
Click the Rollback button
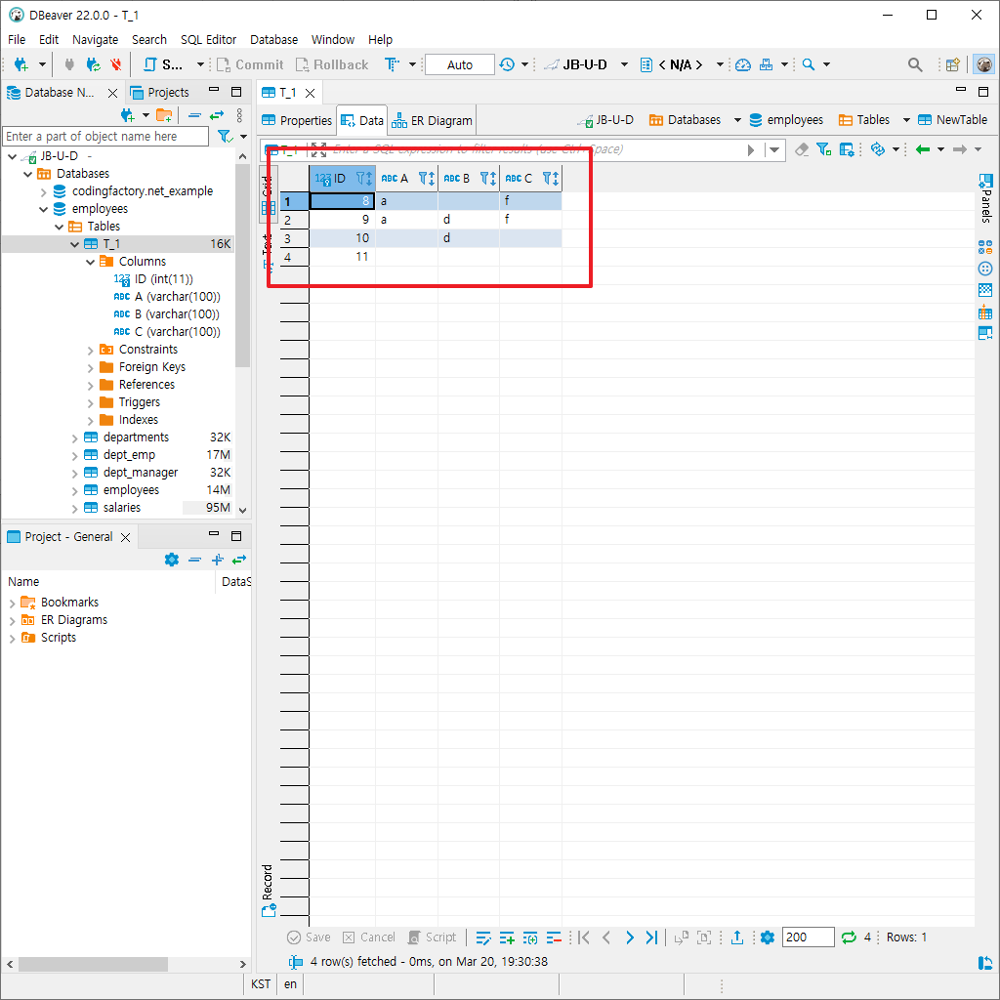click(x=332, y=64)
